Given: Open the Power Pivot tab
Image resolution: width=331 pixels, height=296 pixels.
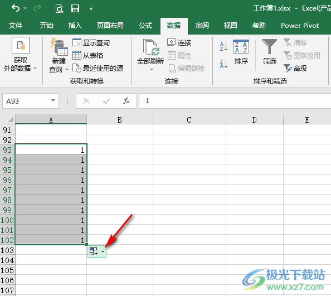Looking at the screenshot, I should pos(300,25).
